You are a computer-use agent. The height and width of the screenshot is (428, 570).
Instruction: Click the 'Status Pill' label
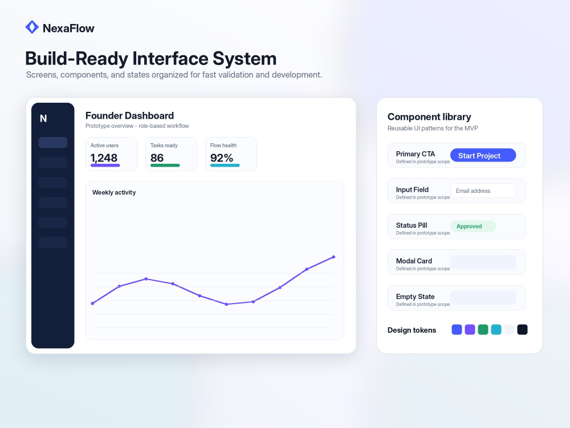coord(412,225)
